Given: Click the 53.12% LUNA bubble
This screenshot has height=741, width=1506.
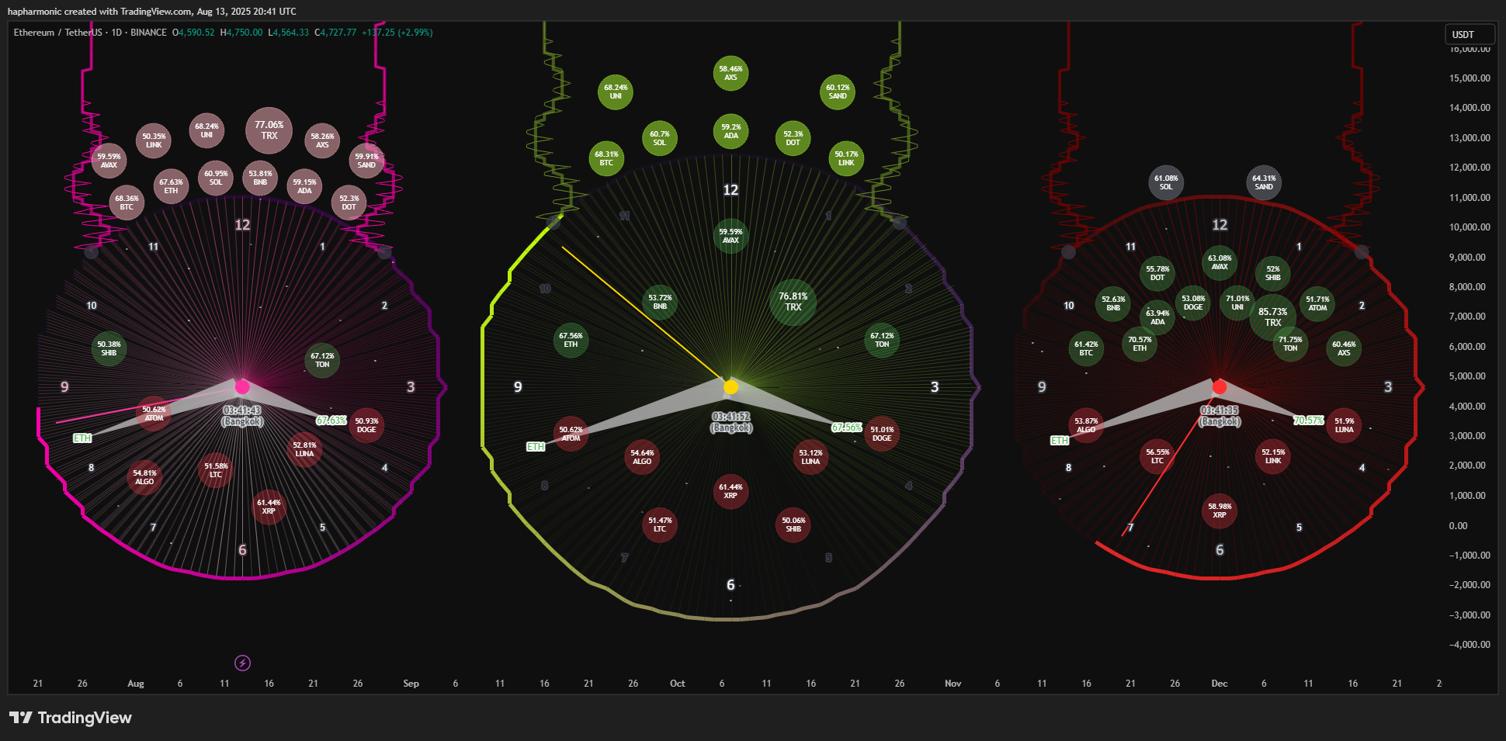Looking at the screenshot, I should (x=810, y=457).
